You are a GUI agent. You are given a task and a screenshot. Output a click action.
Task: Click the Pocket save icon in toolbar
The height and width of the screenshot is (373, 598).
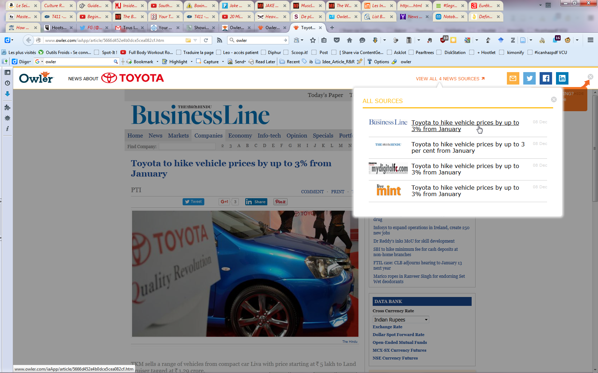pos(337,40)
